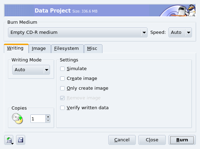
Task: Open the load user defaults icon
Action: tap(9, 140)
